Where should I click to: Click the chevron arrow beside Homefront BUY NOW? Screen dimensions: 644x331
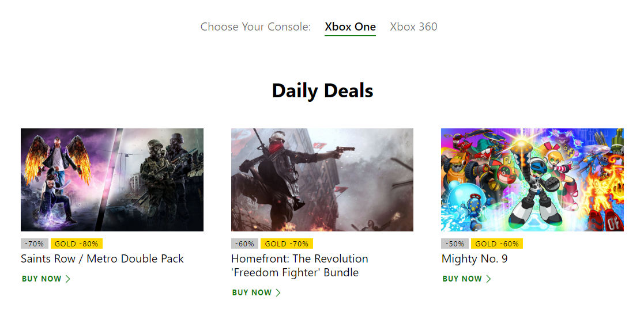(278, 293)
